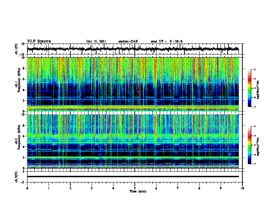Click the time axis tick label "5"

(135, 188)
